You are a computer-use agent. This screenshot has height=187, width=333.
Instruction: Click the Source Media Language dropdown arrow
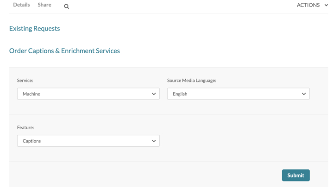pos(304,94)
